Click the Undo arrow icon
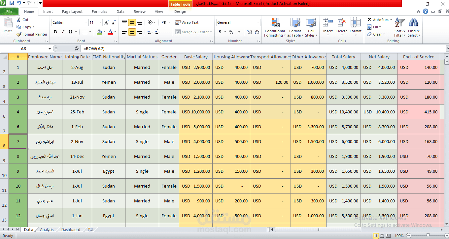 (19, 3)
